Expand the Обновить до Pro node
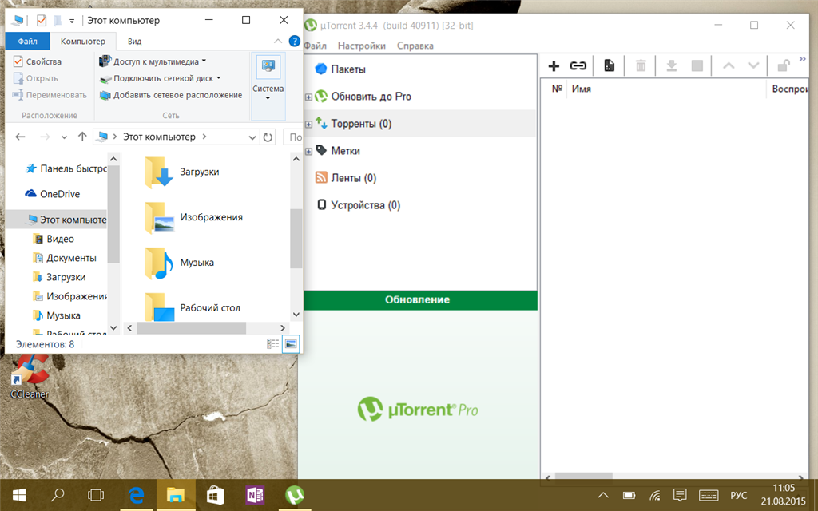This screenshot has width=818, height=511. pyautogui.click(x=308, y=97)
